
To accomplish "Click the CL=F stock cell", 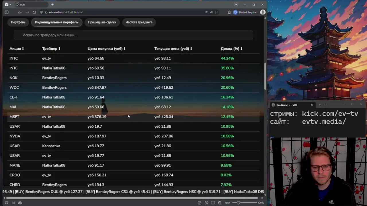I will [x=14, y=97].
